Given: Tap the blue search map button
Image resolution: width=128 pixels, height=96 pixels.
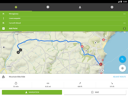Looking at the screenshot, I should click(x=122, y=59).
